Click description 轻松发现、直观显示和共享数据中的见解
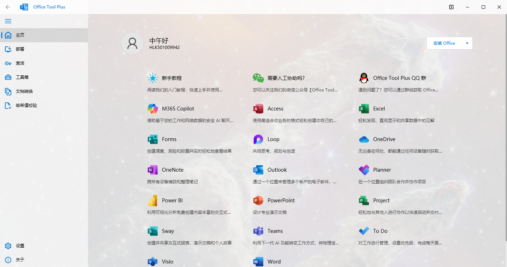This screenshot has height=267, width=507. [396, 121]
